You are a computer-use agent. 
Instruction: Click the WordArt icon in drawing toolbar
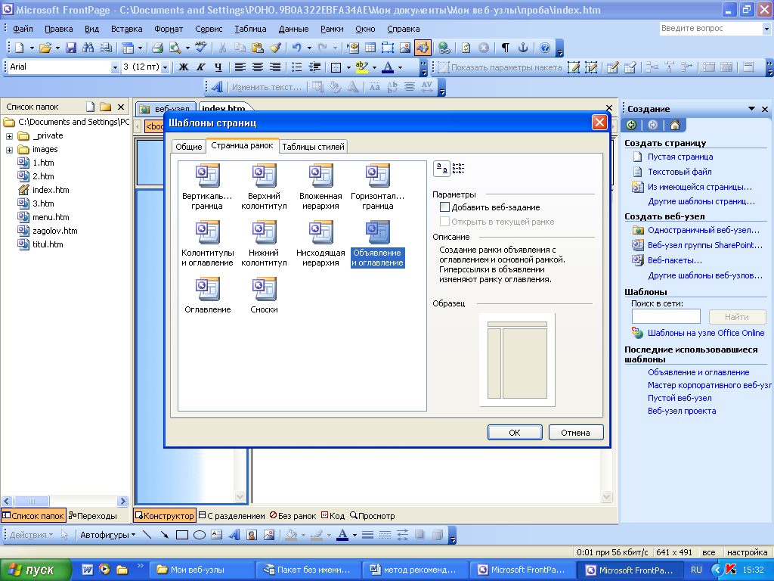234,535
